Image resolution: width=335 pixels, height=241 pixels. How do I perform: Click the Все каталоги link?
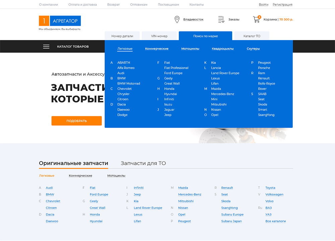[x=275, y=221]
